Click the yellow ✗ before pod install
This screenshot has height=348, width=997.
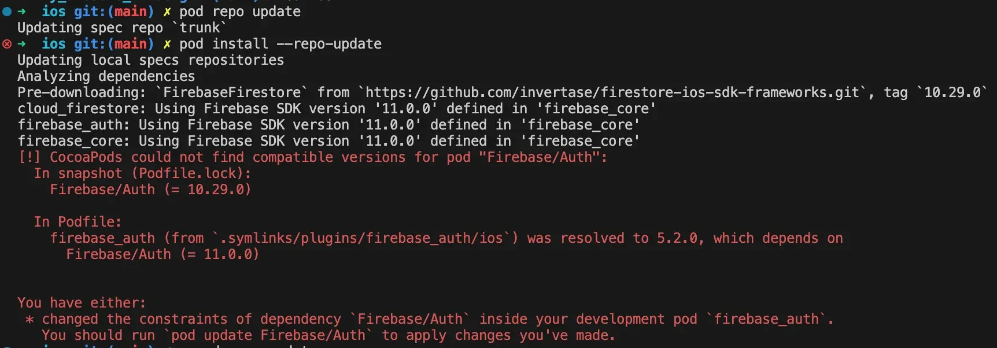tap(167, 44)
